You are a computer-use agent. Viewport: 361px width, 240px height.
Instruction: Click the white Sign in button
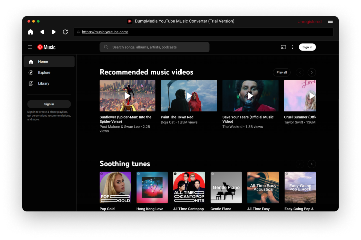tap(307, 47)
